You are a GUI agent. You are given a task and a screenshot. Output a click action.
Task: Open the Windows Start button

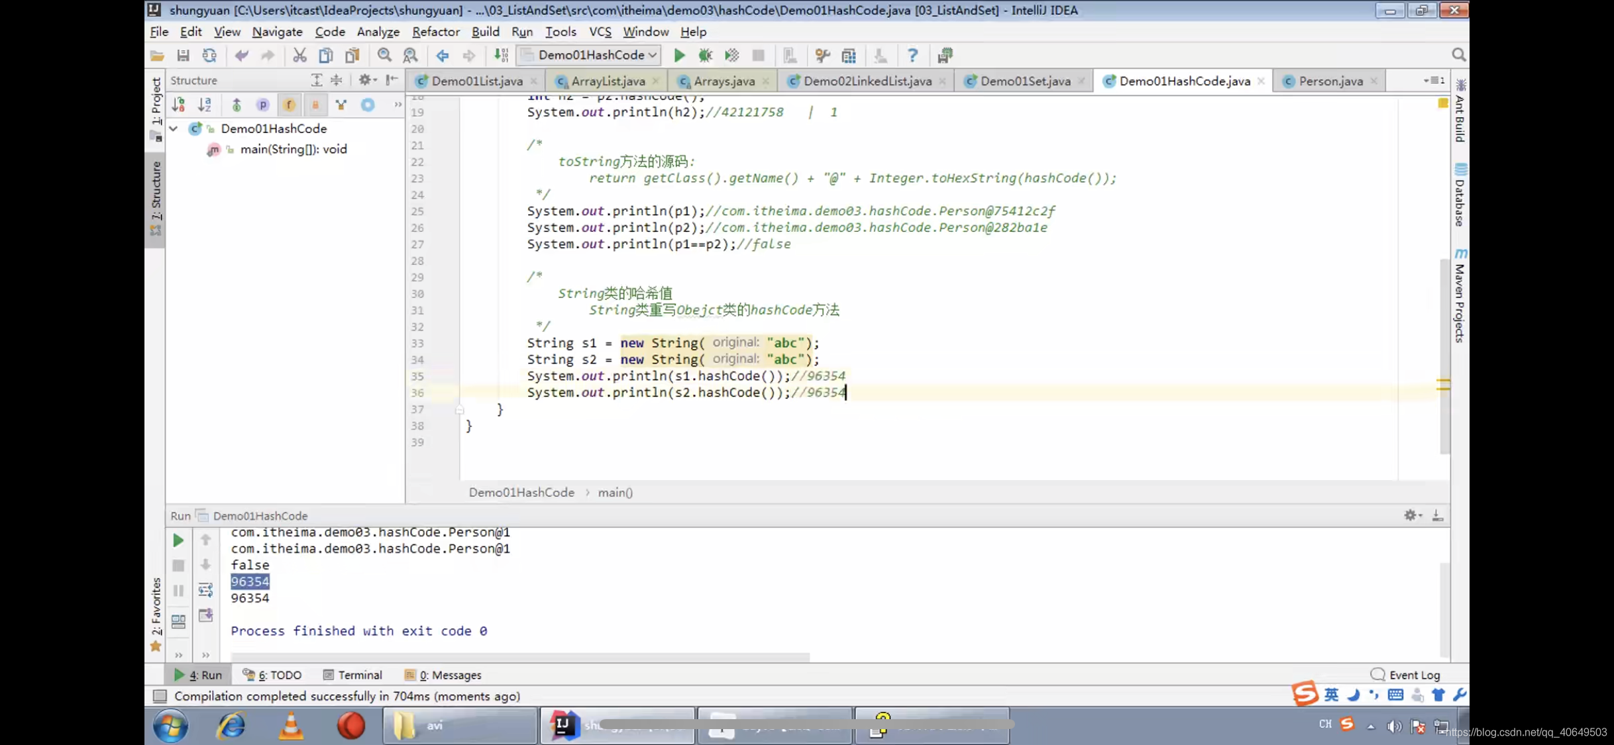pos(171,726)
